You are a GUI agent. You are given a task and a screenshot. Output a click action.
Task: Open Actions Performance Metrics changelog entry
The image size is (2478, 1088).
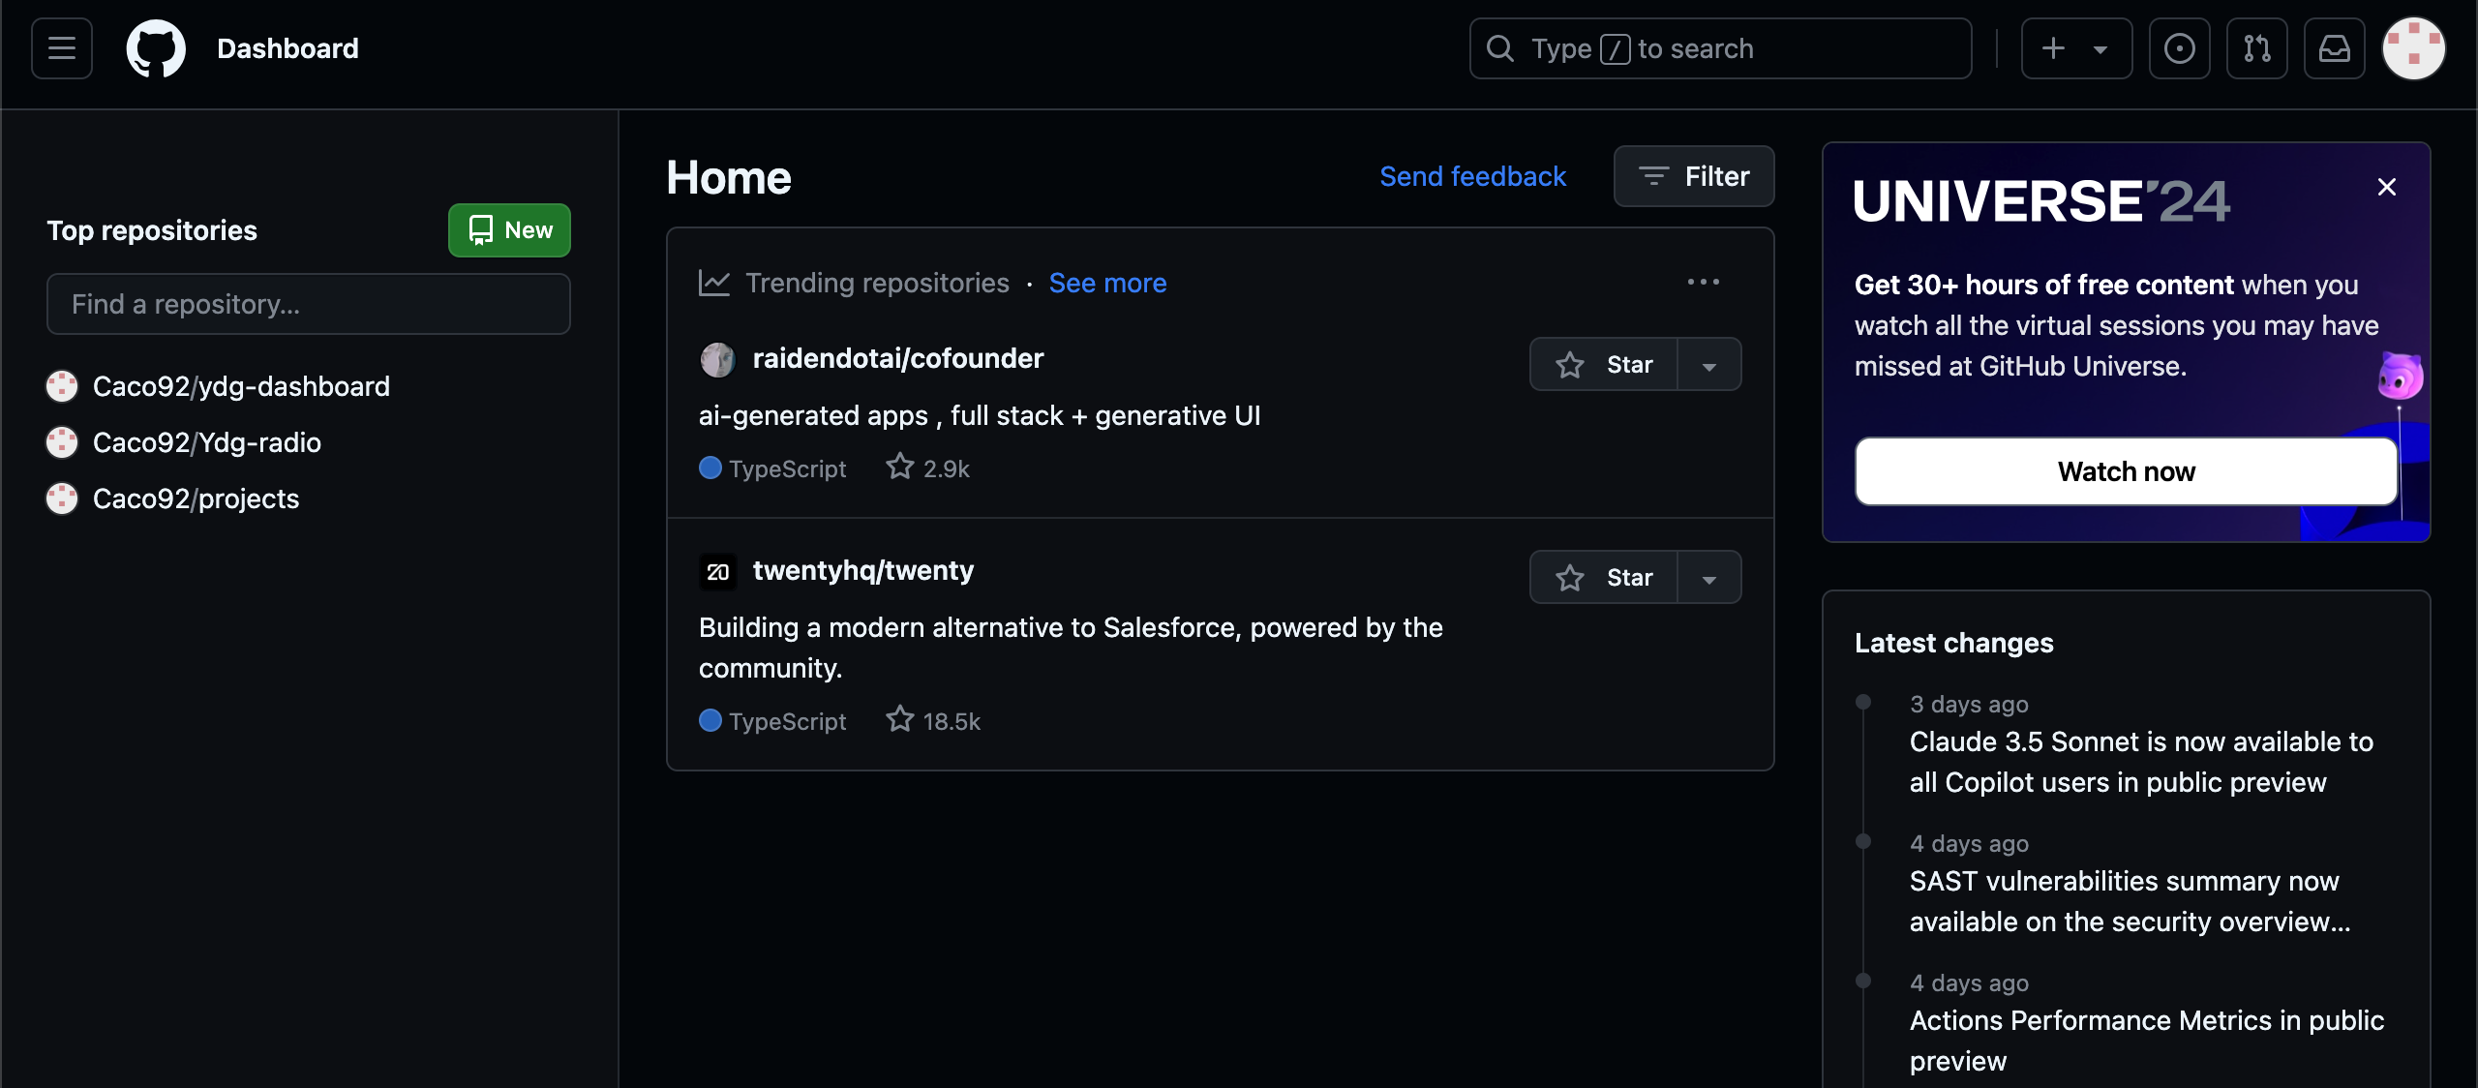(x=2146, y=1041)
